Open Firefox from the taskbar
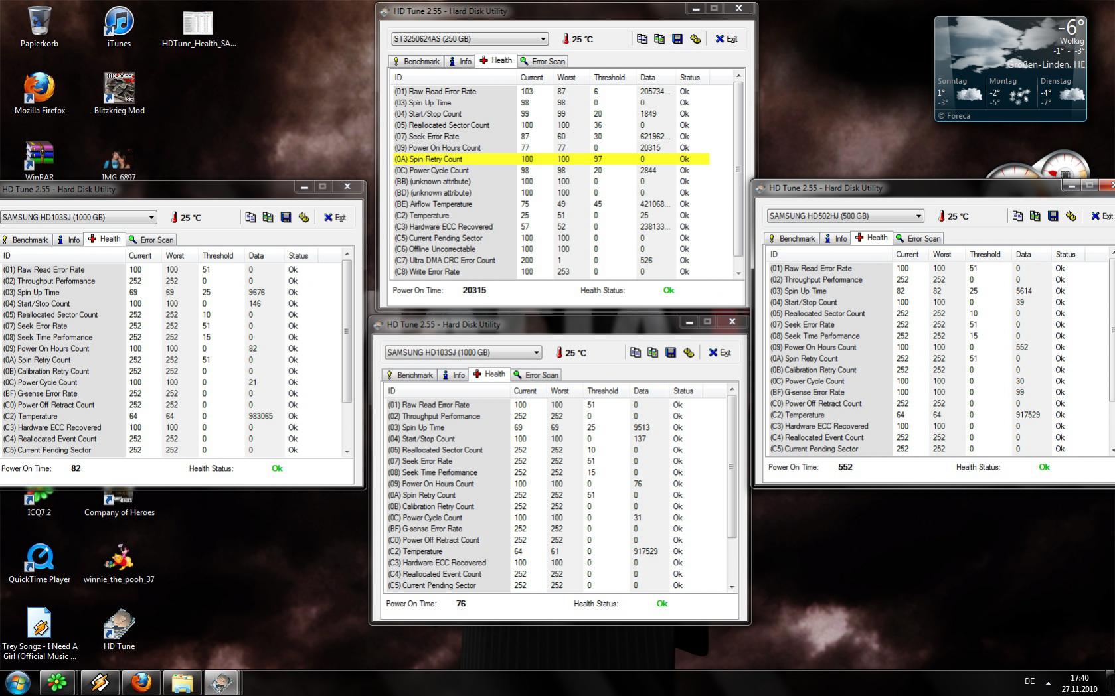 [141, 682]
